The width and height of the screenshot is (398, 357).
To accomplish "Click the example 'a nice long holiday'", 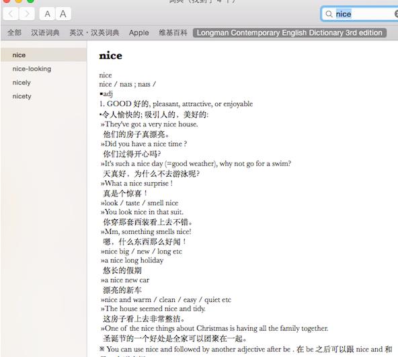I will [132, 260].
